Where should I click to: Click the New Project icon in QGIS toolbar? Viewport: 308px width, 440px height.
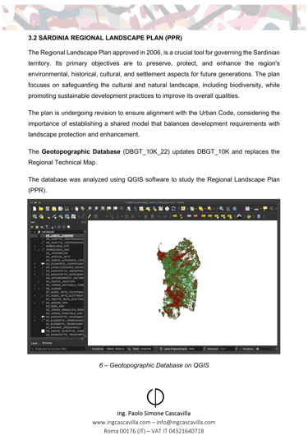pyautogui.click(x=34, y=209)
